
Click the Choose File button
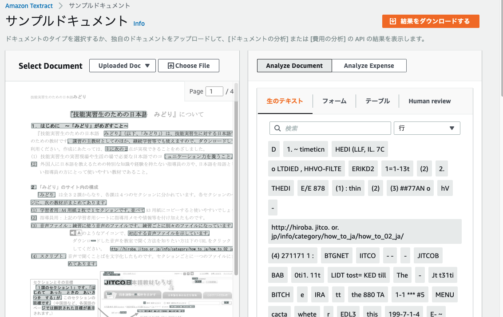[x=188, y=65]
